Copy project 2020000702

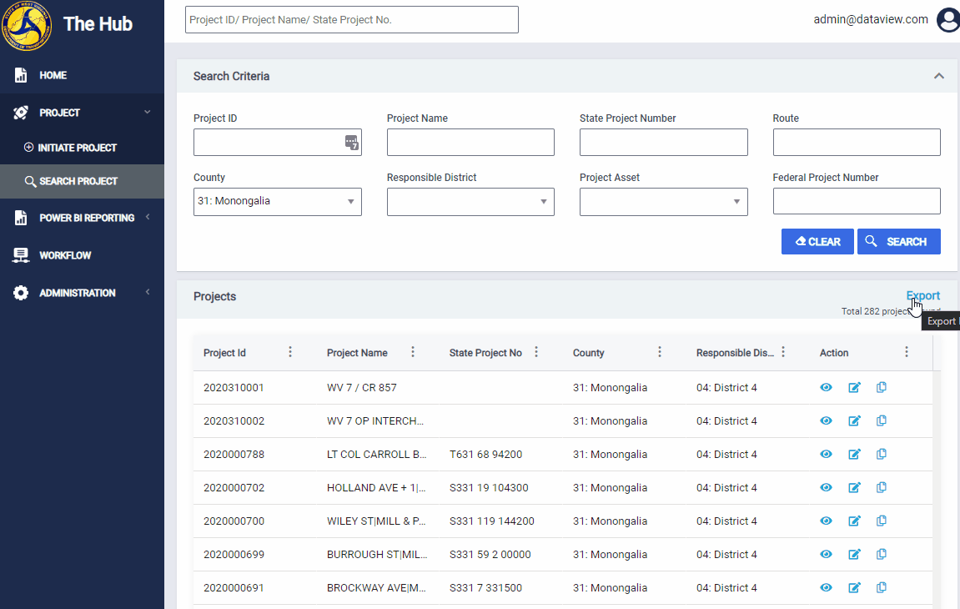[881, 488]
